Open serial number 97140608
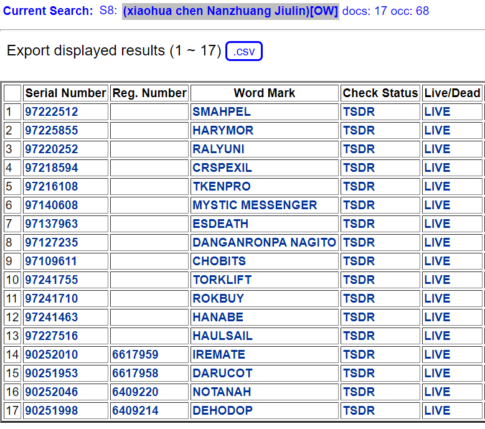 click(51, 205)
